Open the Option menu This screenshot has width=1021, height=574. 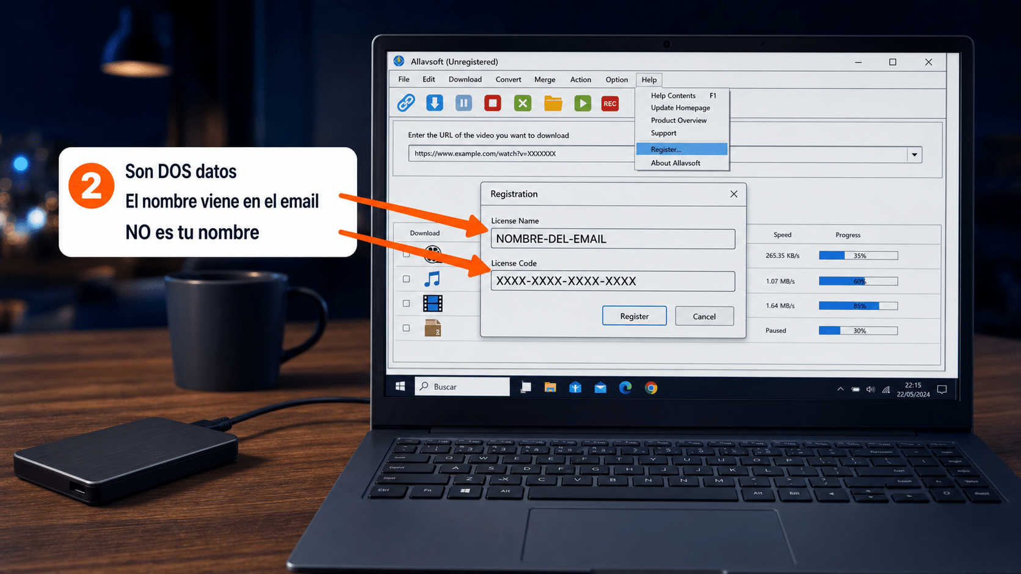[617, 79]
